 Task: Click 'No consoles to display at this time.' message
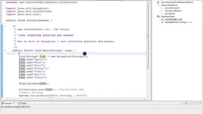16,107
